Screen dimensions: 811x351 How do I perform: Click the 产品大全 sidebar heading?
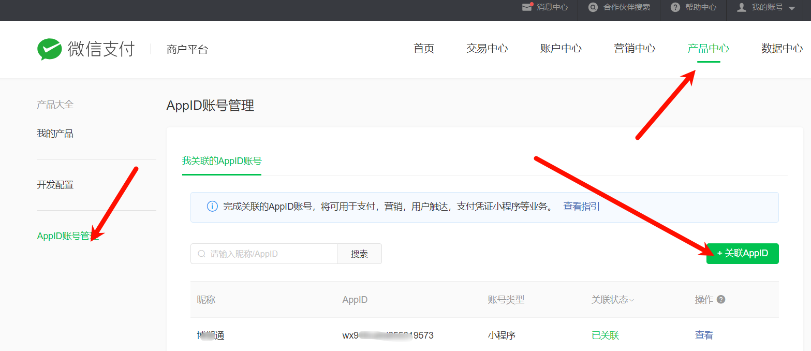[x=55, y=105]
